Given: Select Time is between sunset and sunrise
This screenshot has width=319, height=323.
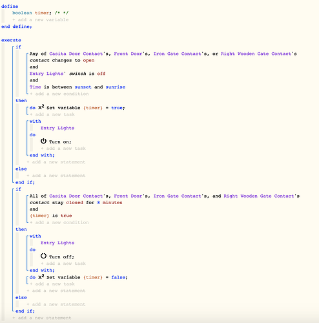Looking at the screenshot, I should pyautogui.click(x=77, y=87).
